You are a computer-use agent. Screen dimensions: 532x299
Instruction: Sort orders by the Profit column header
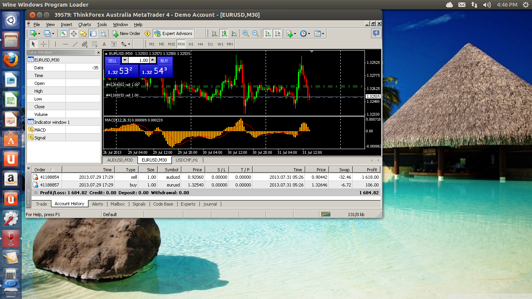(x=366, y=170)
